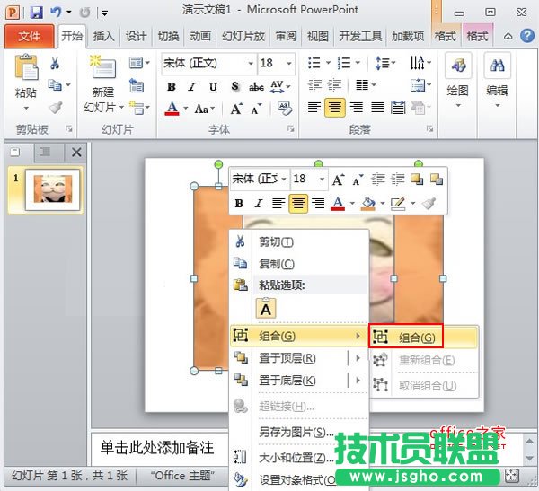
Task: Click shape outline pen in mini toolbar
Action: (398, 204)
